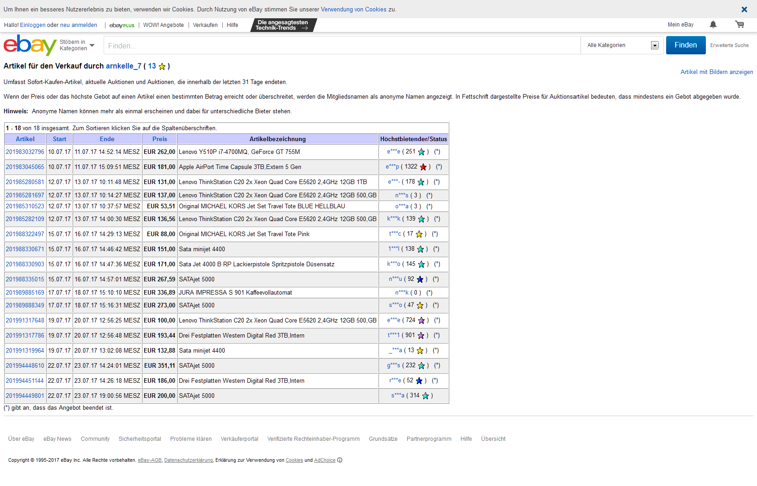Open Grundsätze footer link

coord(383,439)
